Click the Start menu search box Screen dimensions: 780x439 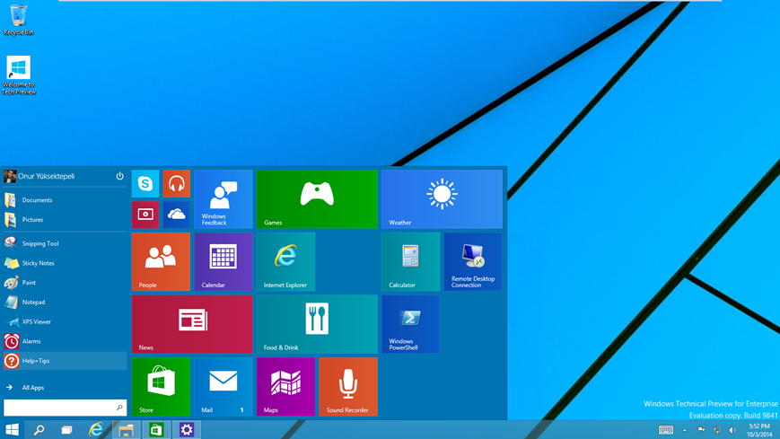click(65, 408)
